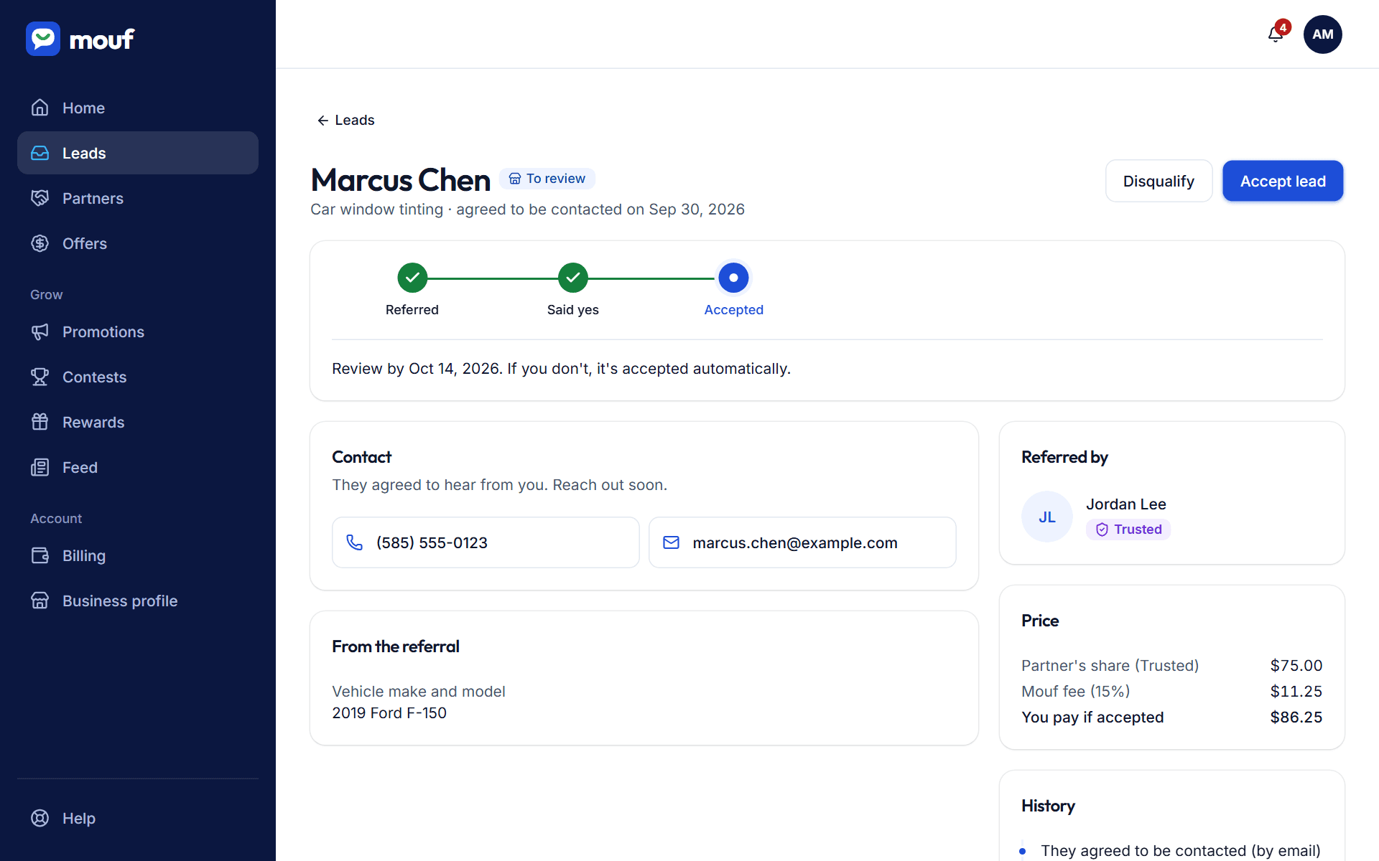Click marcus.chen@example.com email box
The height and width of the screenshot is (861, 1379).
point(802,542)
